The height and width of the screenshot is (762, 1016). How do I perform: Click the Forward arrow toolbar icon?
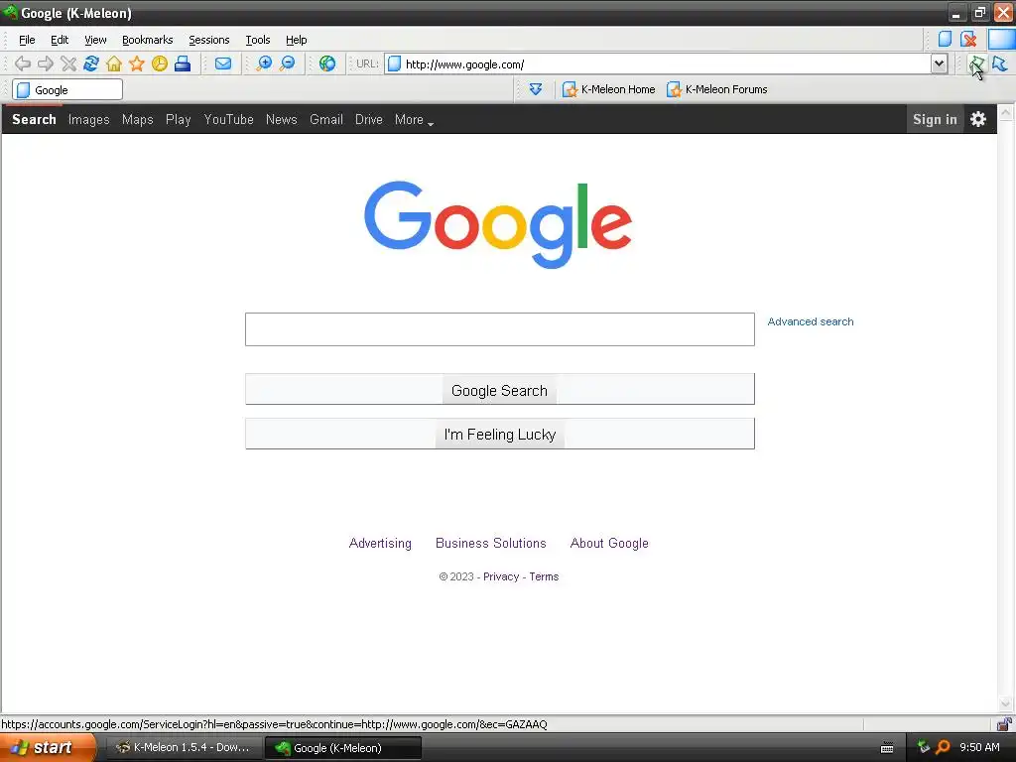tap(46, 63)
